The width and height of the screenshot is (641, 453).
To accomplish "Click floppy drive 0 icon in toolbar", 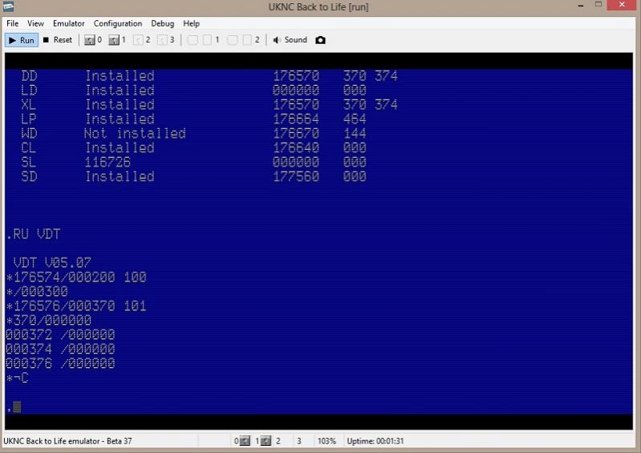I will pos(90,40).
